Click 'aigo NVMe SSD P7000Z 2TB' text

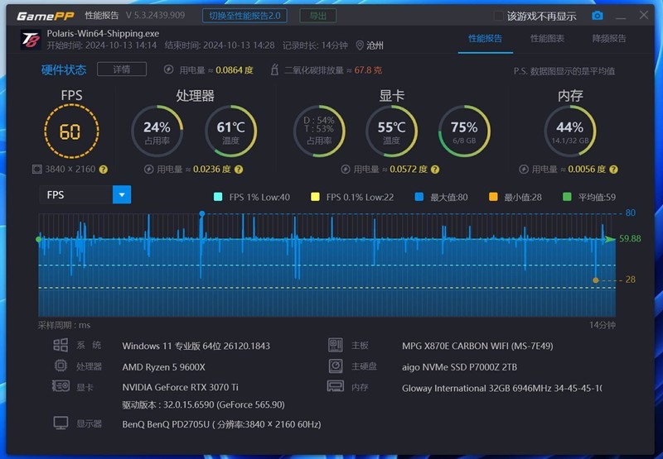[x=459, y=367]
